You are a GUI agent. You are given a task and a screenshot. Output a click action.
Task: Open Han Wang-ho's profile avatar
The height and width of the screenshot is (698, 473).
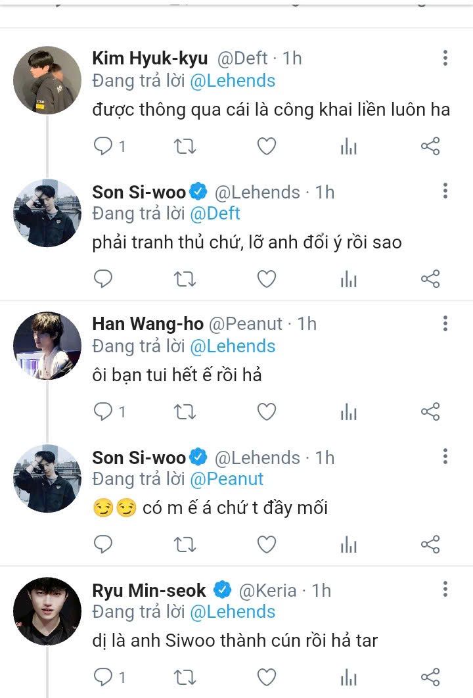(x=47, y=346)
